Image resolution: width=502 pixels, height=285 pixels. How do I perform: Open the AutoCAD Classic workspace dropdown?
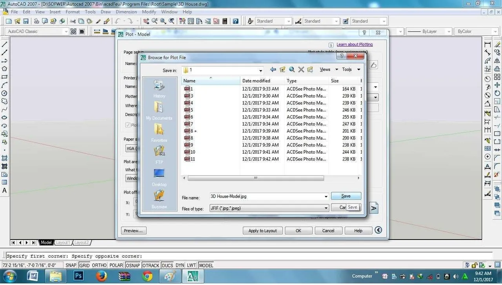[x=65, y=31]
